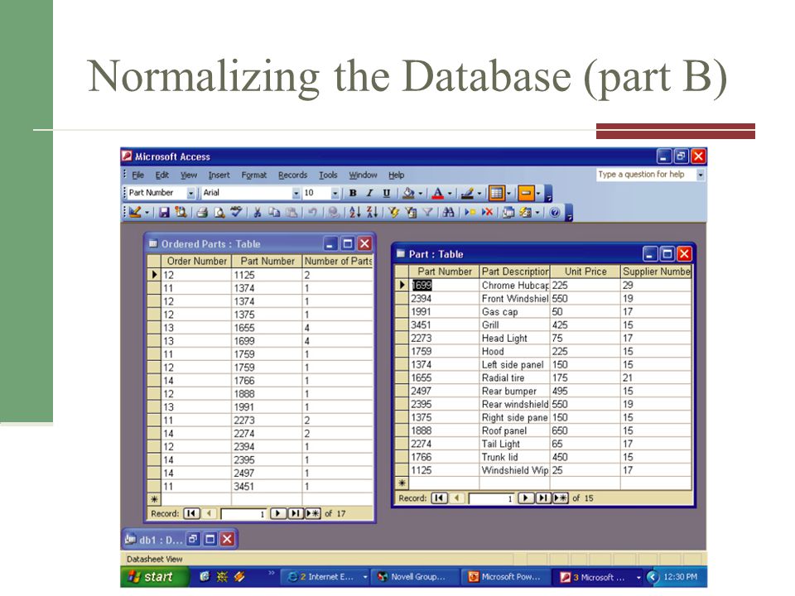This screenshot has height=596, width=795.
Task: Expand the Fill/Back Color dropdown arrow
Action: point(421,193)
